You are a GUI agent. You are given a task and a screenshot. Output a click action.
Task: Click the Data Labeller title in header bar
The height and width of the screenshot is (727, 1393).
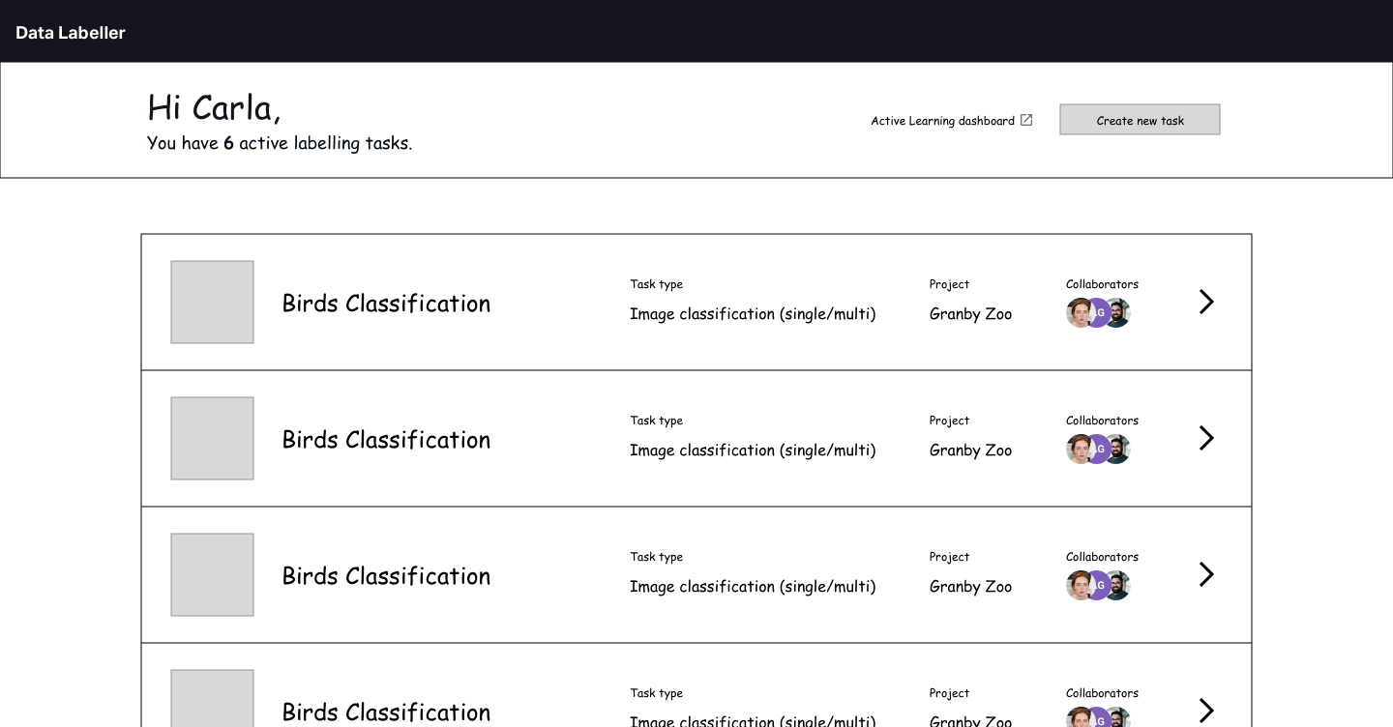71,33
